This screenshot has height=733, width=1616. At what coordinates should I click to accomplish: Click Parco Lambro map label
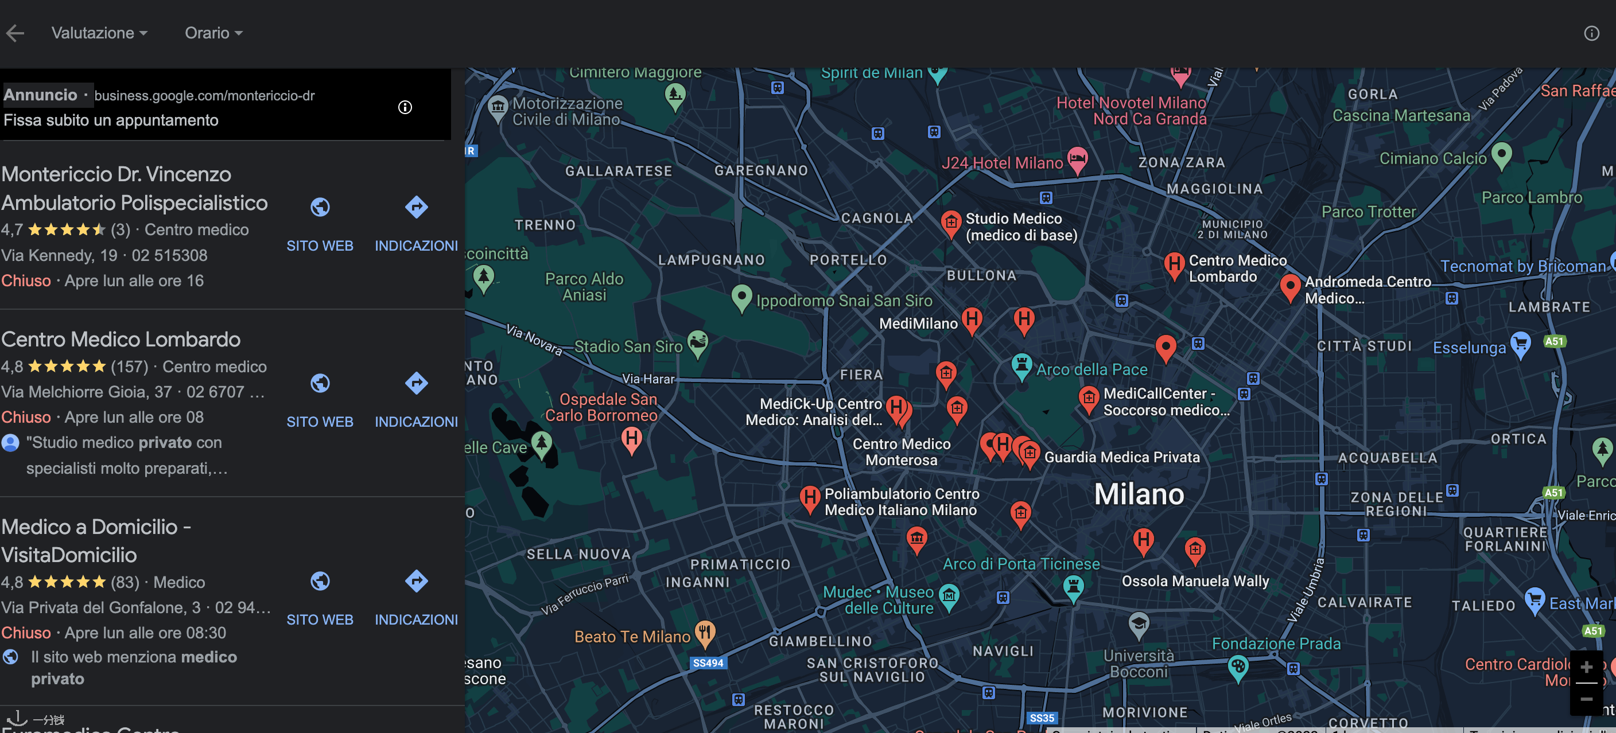click(x=1532, y=198)
